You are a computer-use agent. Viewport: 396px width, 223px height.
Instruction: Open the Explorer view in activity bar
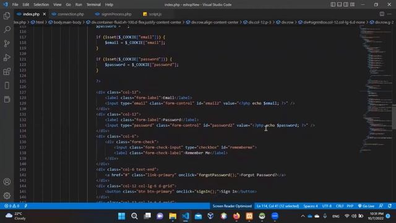tap(7, 16)
